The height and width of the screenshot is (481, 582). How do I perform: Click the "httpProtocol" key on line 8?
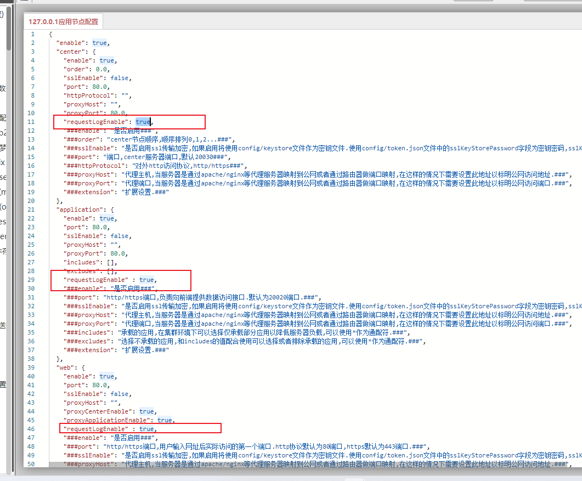click(x=89, y=96)
